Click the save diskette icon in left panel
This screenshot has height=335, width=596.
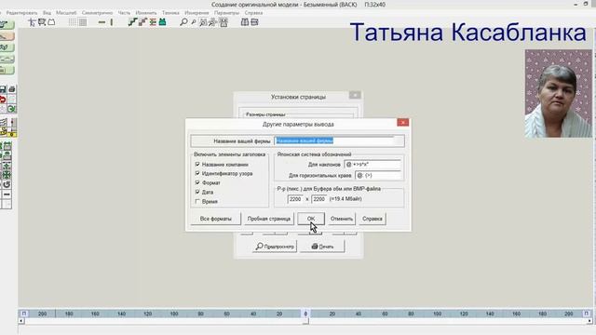click(x=3, y=89)
